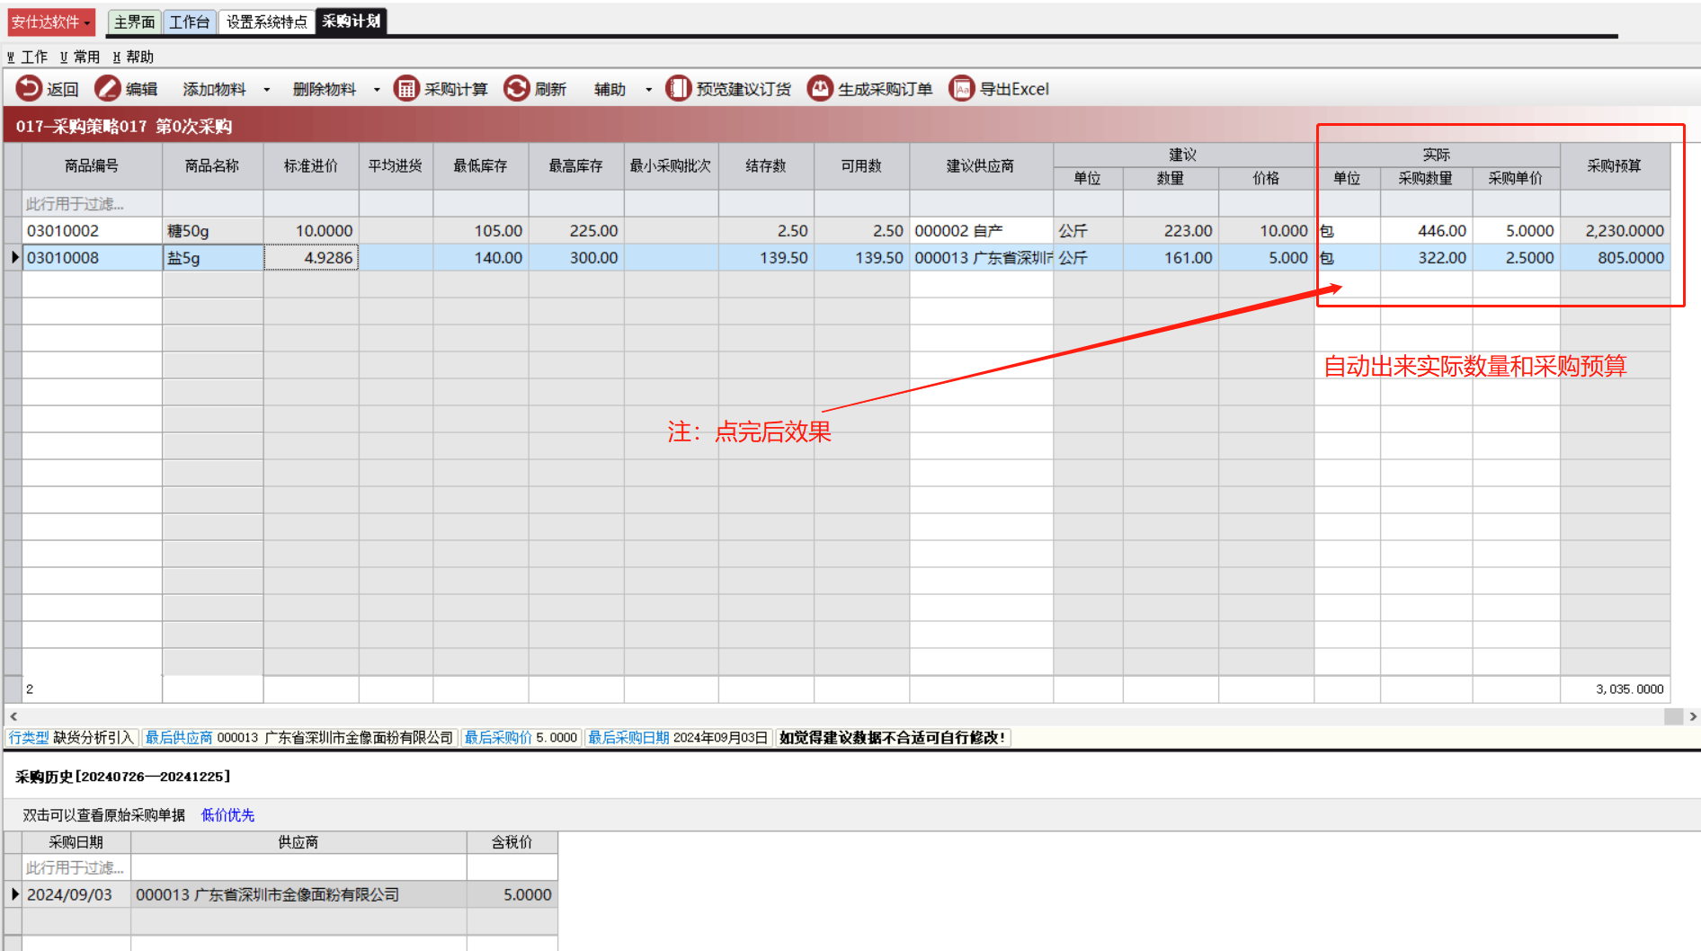This screenshot has height=951, width=1701.
Task: Click the 导出Excel export icon
Action: [961, 88]
